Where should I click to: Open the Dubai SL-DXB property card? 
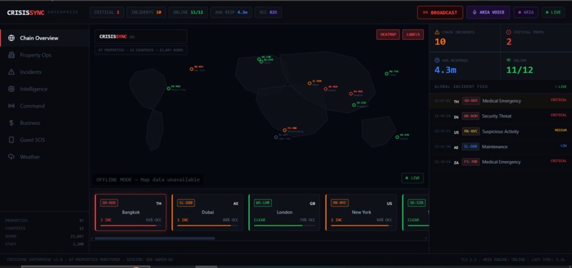click(207, 212)
